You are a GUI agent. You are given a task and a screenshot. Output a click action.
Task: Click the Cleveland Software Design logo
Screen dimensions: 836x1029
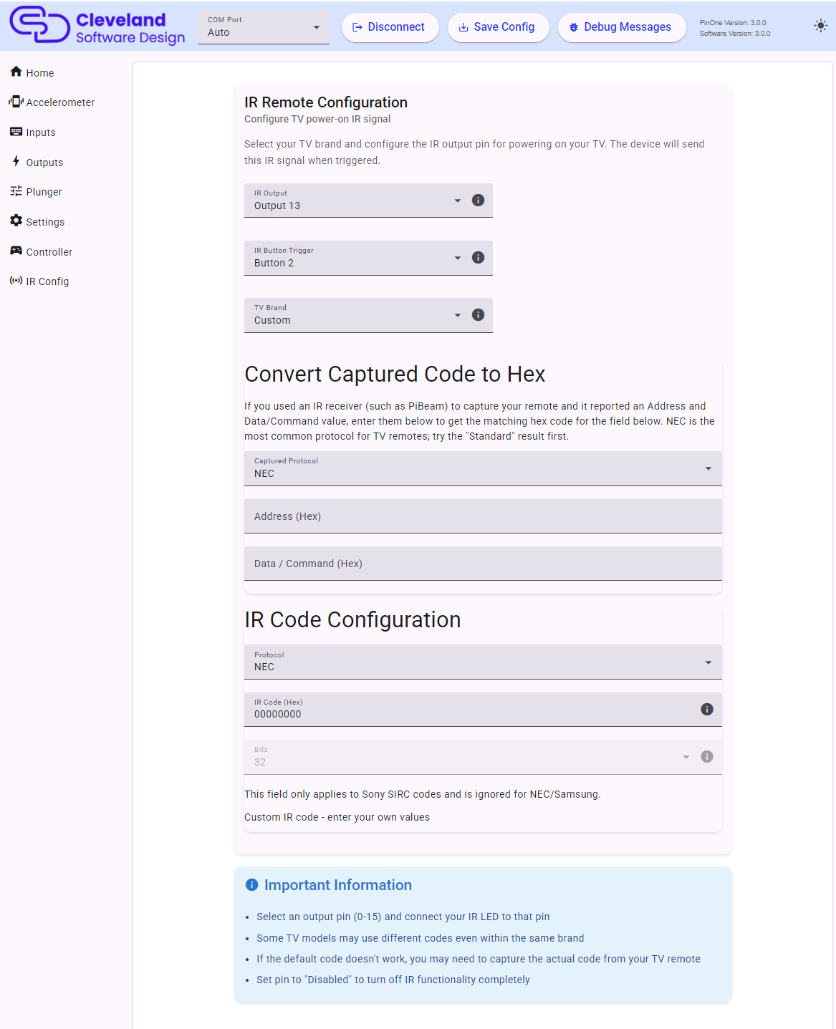coord(97,26)
